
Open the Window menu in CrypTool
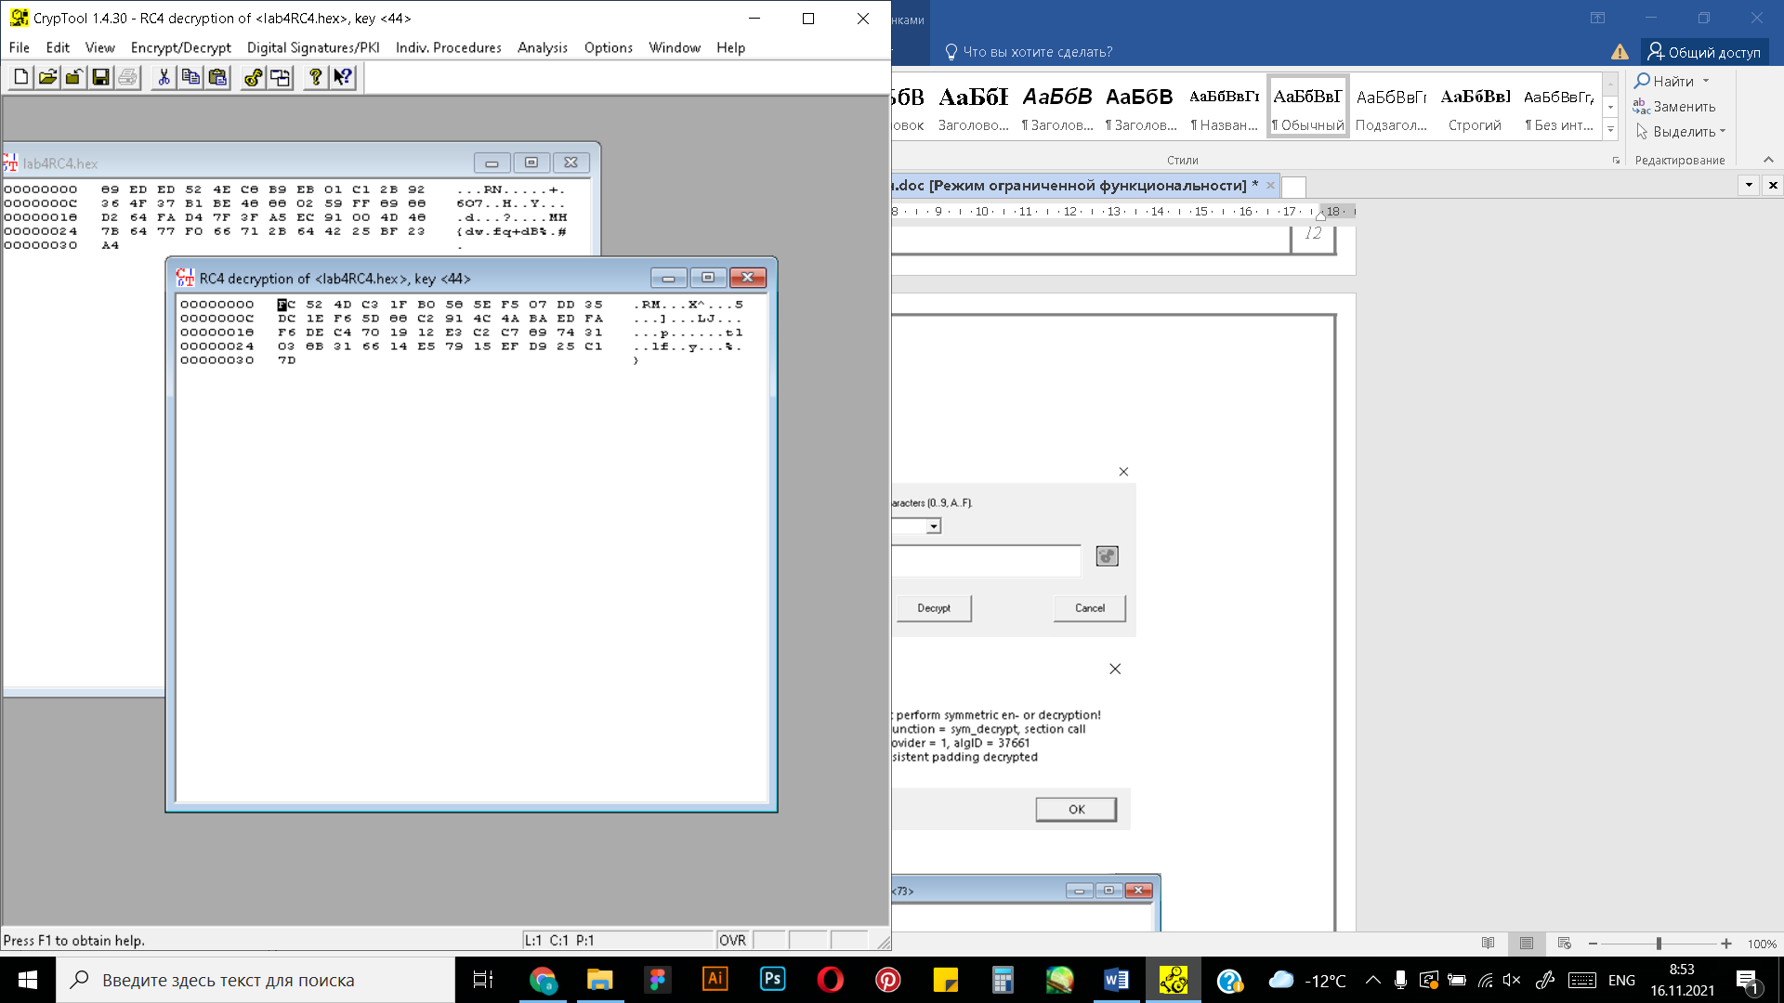(675, 47)
